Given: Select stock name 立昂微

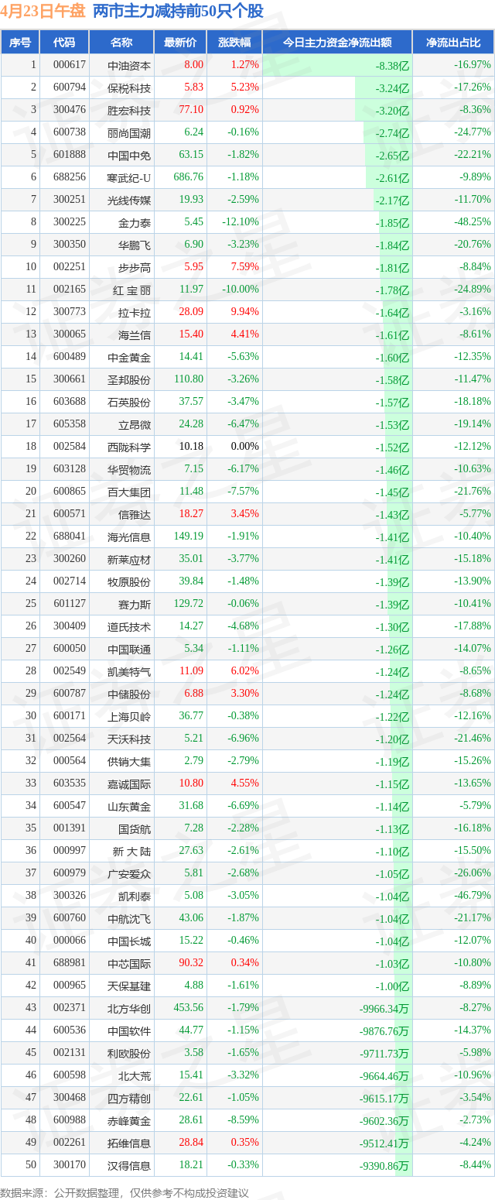Looking at the screenshot, I should (x=135, y=424).
